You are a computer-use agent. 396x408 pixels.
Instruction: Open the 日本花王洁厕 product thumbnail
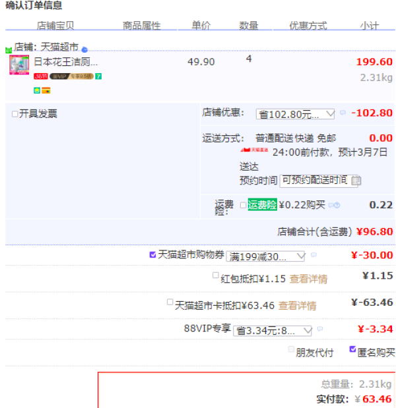coord(19,65)
